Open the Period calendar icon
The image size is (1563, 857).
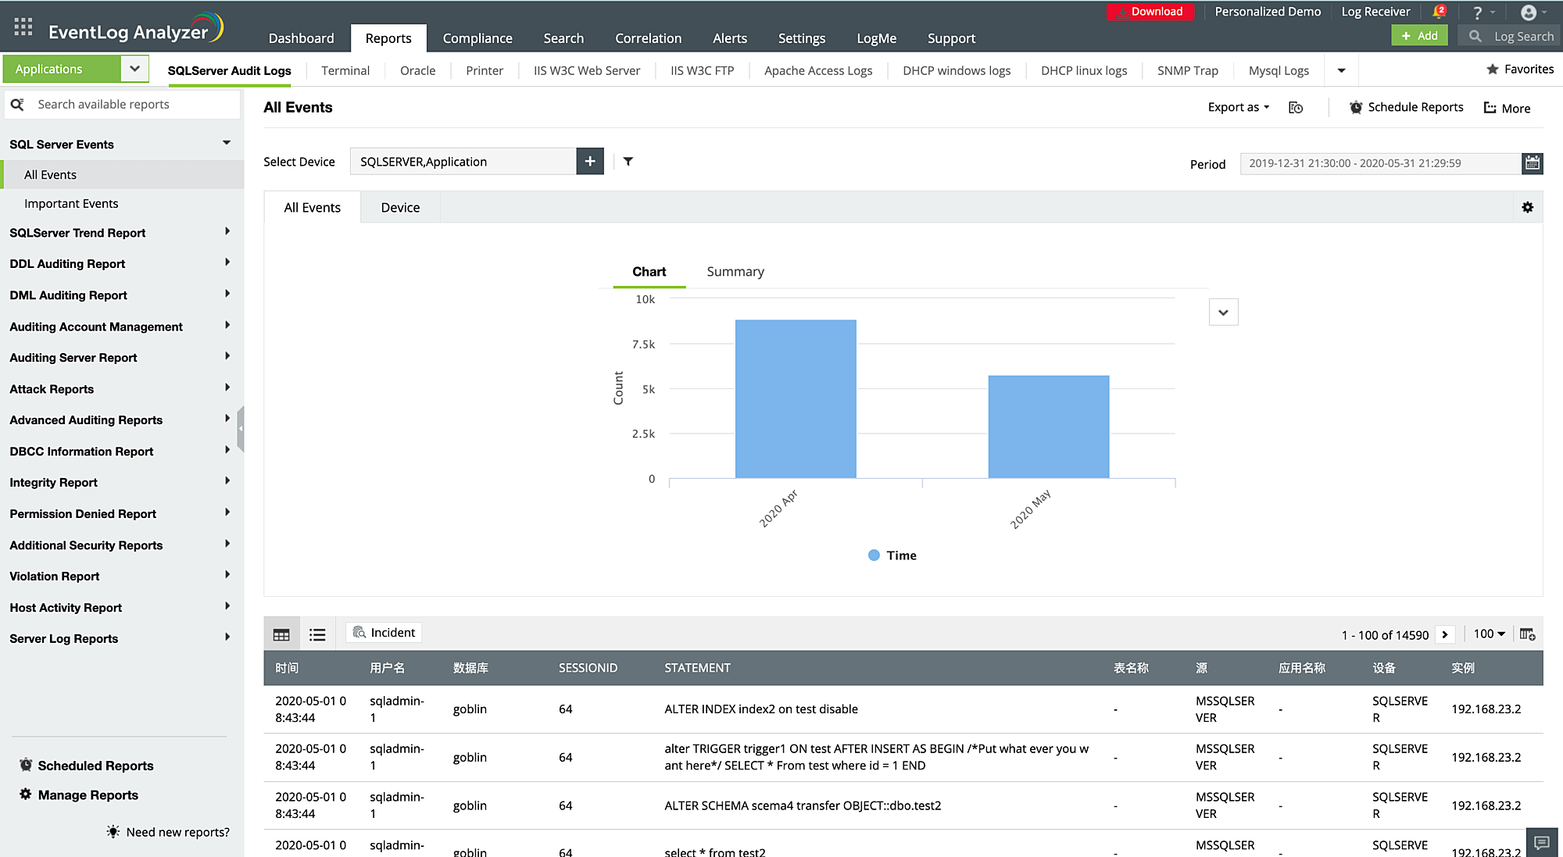tap(1533, 163)
